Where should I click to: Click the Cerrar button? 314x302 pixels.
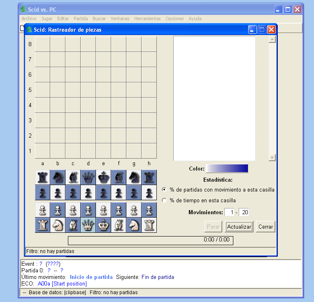click(x=265, y=227)
